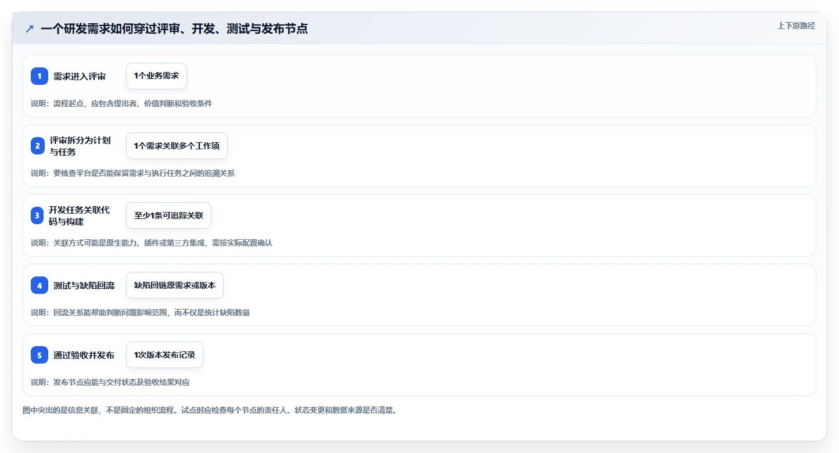Viewport: 839px width, 453px height.
Task: Click the note about 原生能力、插件或第三方集成
Action: click(x=152, y=243)
